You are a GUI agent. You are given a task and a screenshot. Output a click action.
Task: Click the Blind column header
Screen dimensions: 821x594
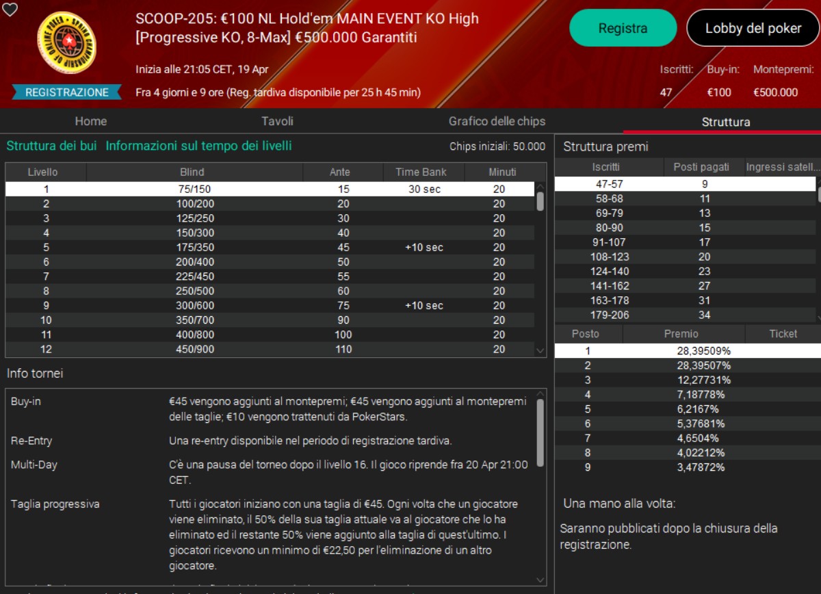tap(192, 172)
